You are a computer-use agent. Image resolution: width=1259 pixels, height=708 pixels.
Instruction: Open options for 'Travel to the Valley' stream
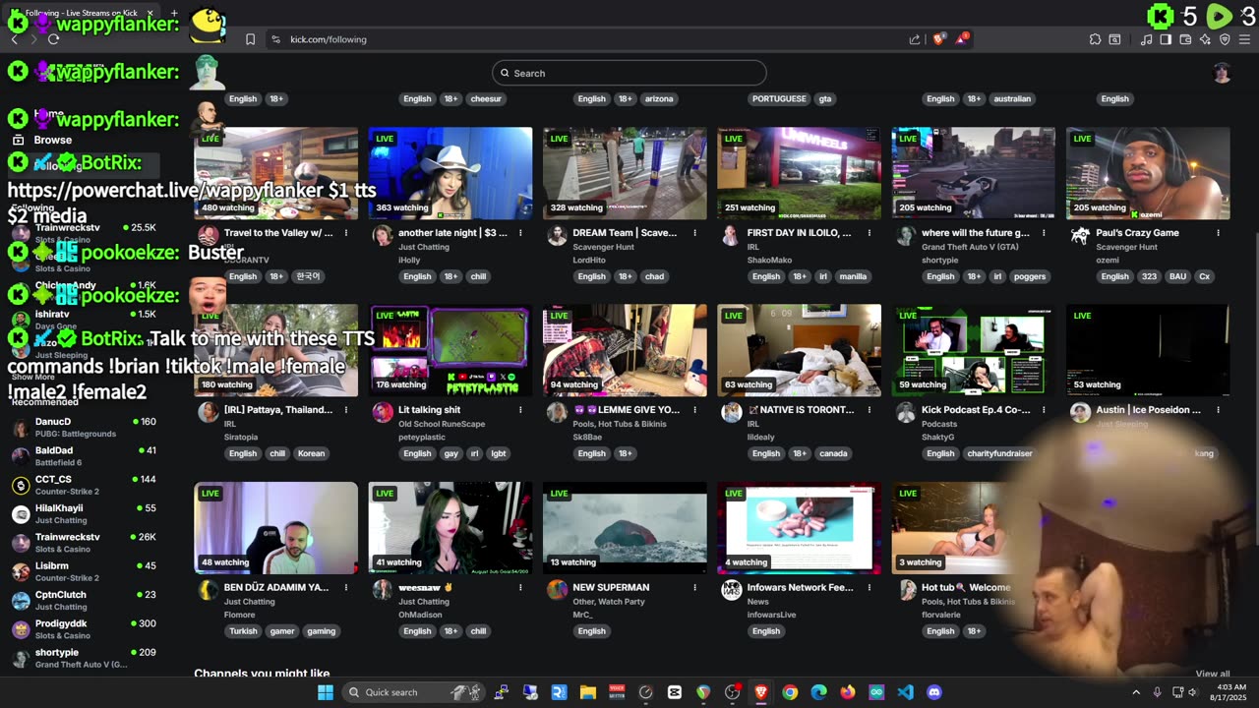346,233
